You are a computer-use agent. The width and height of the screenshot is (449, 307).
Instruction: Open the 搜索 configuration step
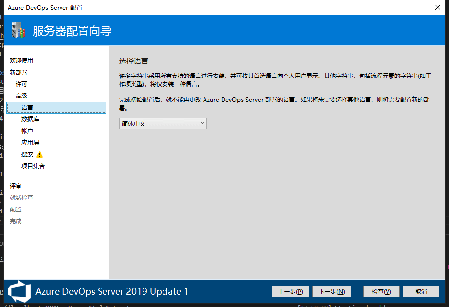[x=27, y=154]
